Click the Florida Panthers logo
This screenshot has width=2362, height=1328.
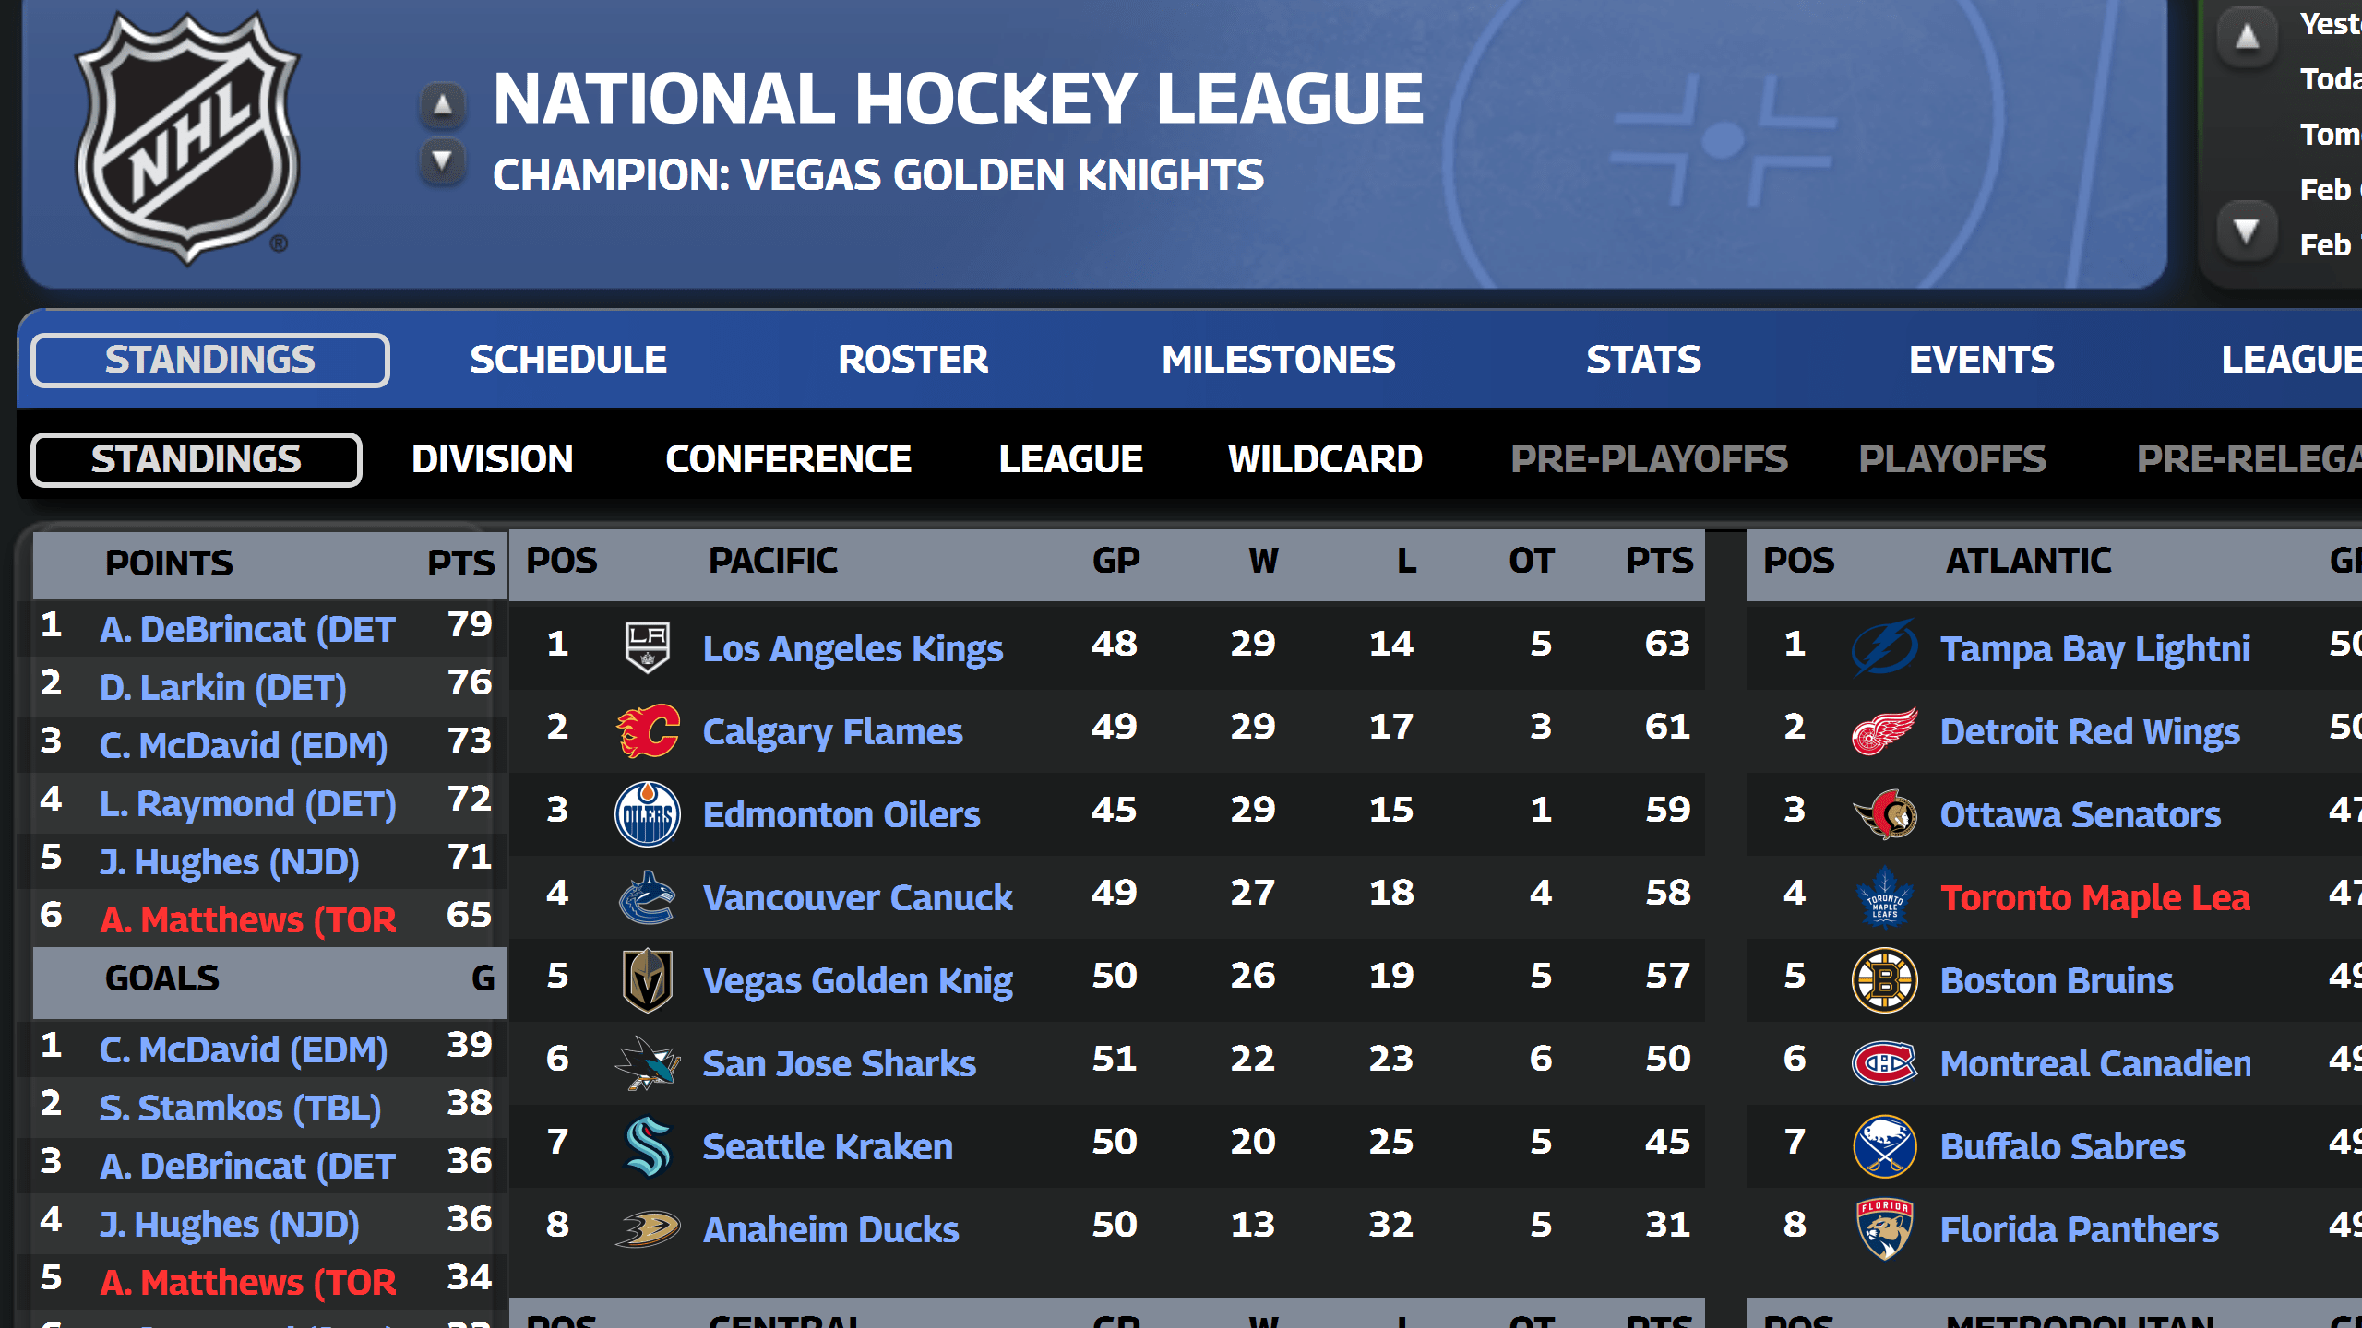[1884, 1228]
